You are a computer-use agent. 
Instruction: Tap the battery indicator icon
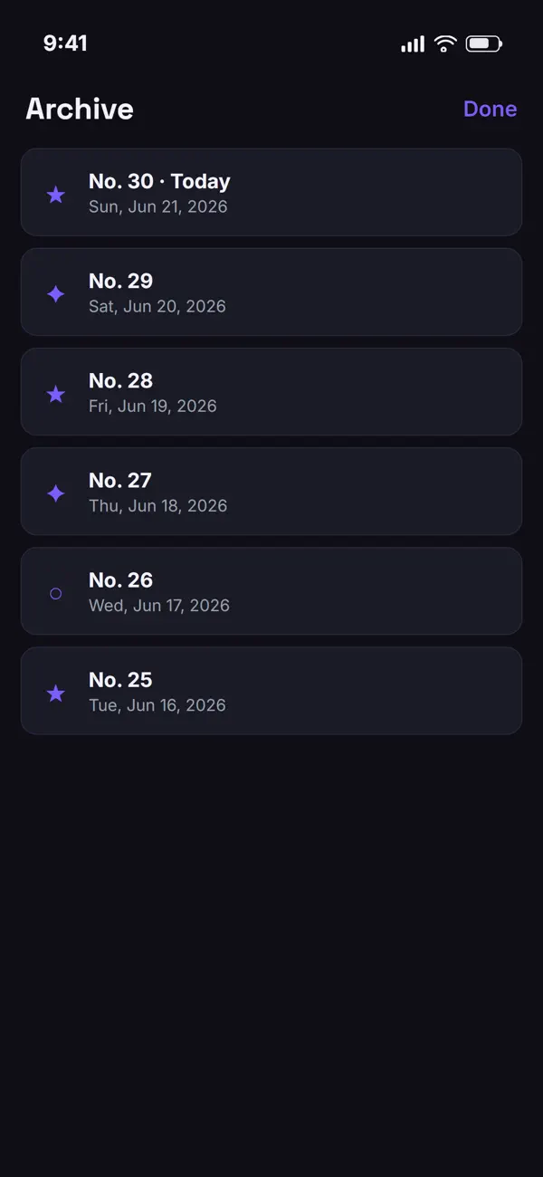coord(483,43)
